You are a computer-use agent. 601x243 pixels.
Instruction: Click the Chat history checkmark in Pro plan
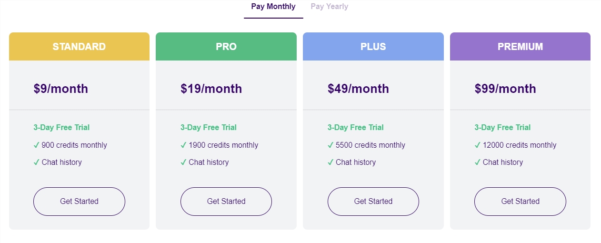click(x=183, y=162)
